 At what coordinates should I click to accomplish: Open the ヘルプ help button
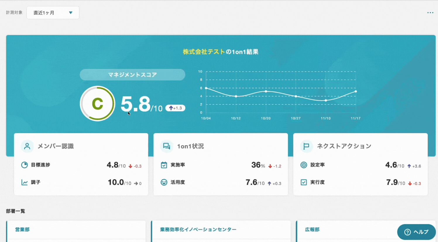pyautogui.click(x=416, y=232)
